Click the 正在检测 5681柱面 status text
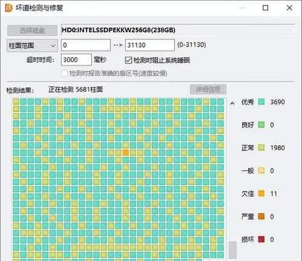The width and height of the screenshot is (302, 261). click(75, 89)
